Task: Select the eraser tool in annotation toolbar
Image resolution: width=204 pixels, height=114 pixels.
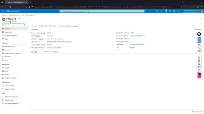Action: (x=199, y=51)
